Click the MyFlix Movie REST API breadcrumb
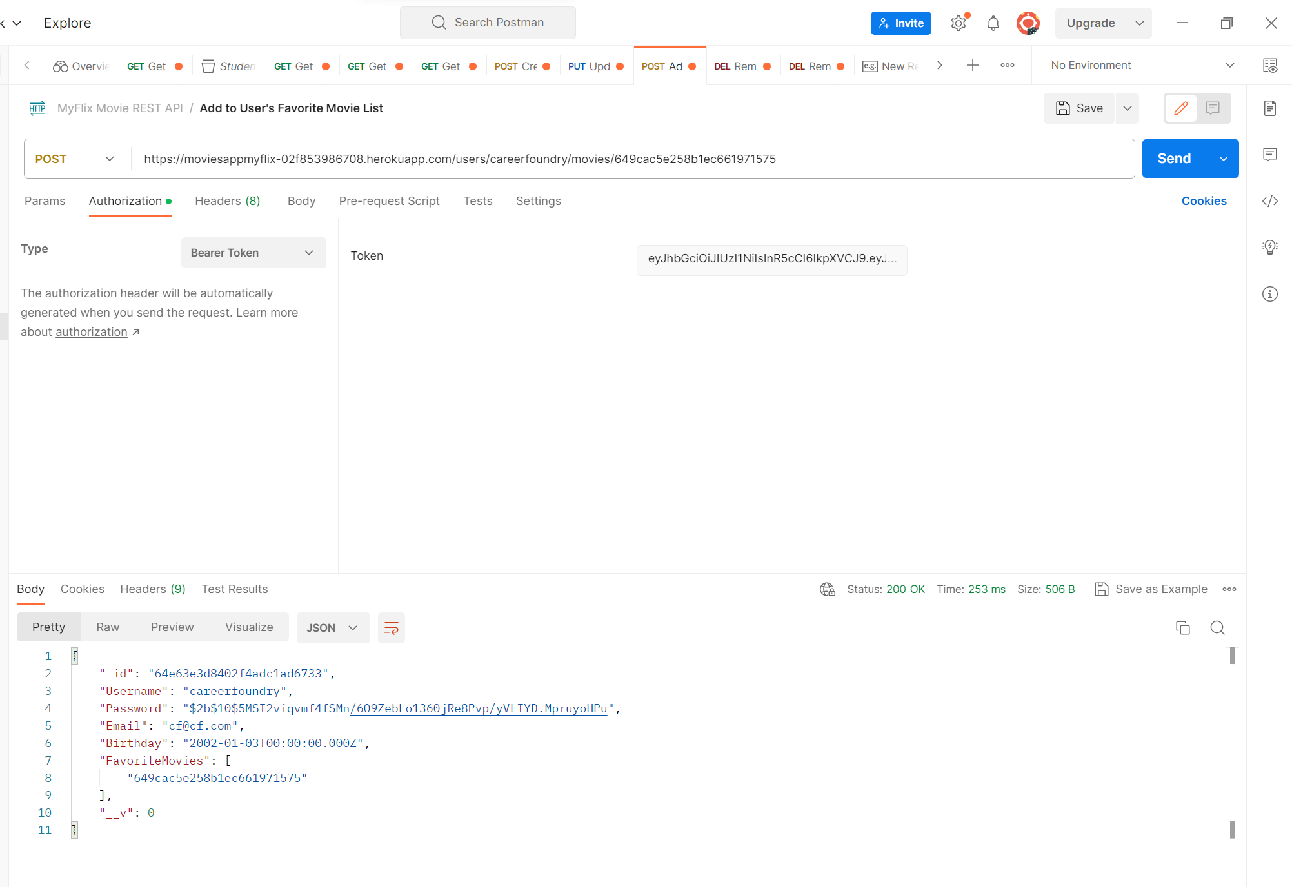 [x=120, y=108]
